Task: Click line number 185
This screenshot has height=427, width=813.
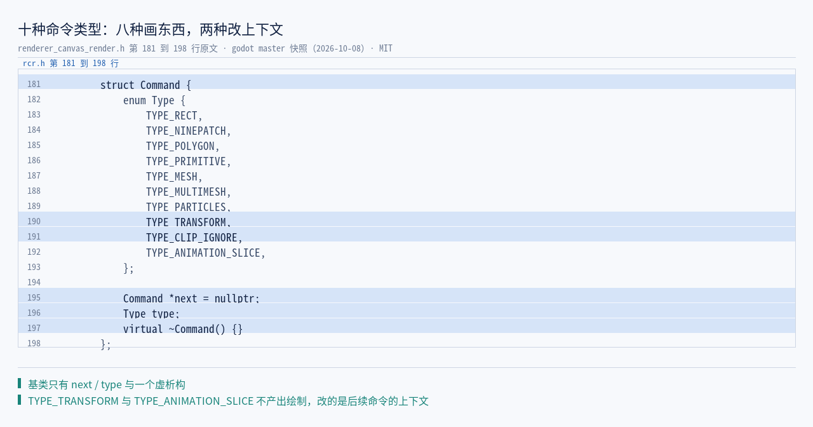Action: pyautogui.click(x=34, y=146)
